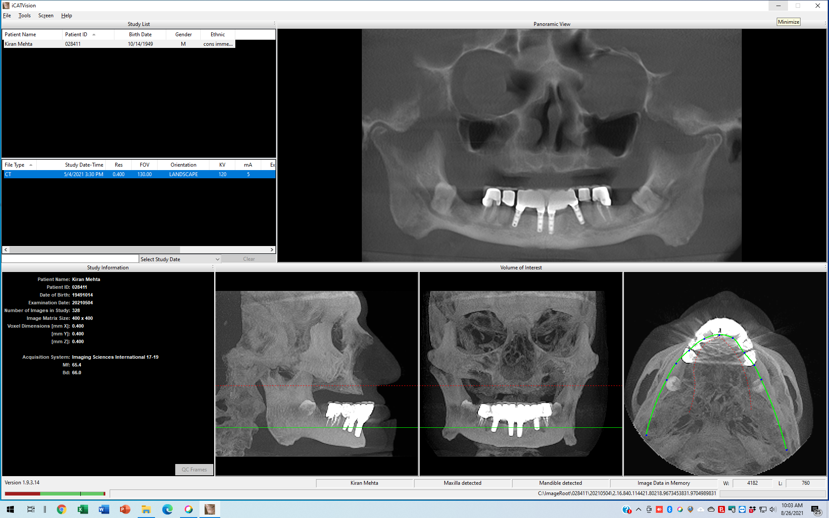
Task: Click the red AnyDesk tray icon
Action: pos(659,509)
